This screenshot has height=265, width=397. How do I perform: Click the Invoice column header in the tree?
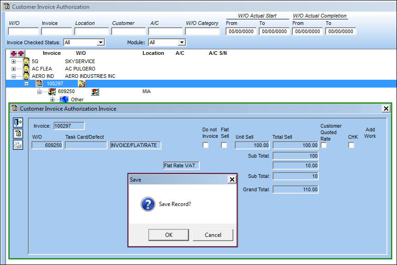click(52, 53)
